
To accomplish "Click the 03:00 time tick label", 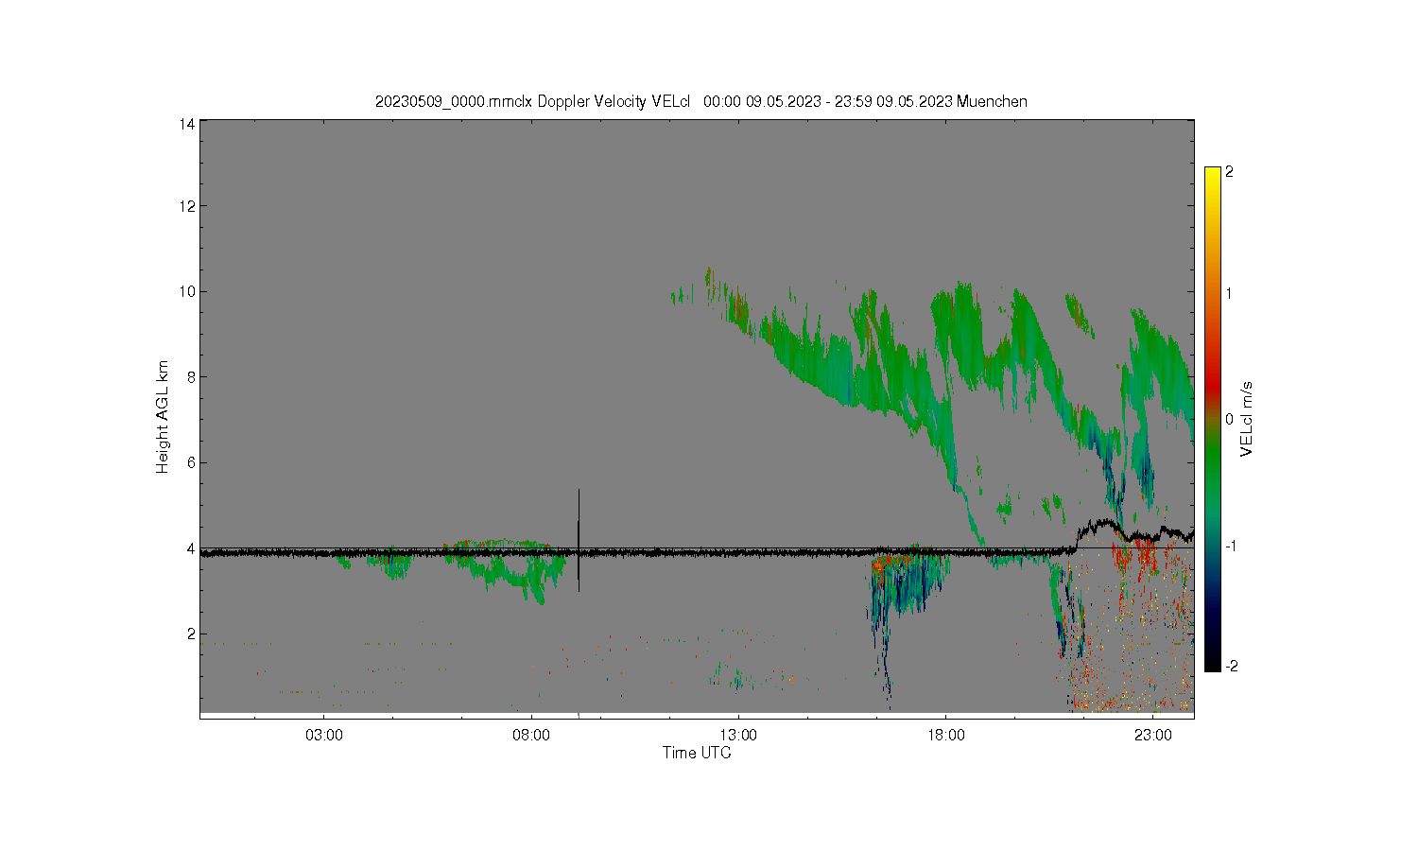I will (x=324, y=735).
